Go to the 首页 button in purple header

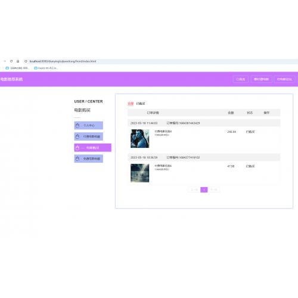(x=241, y=79)
